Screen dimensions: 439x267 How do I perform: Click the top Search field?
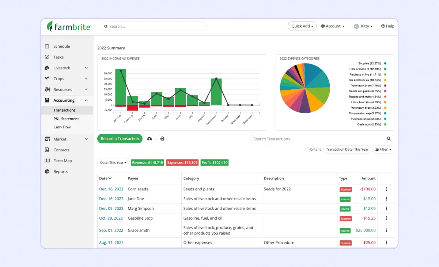coord(154,26)
